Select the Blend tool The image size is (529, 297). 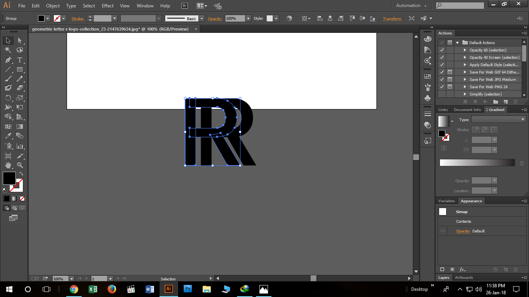tap(20, 136)
